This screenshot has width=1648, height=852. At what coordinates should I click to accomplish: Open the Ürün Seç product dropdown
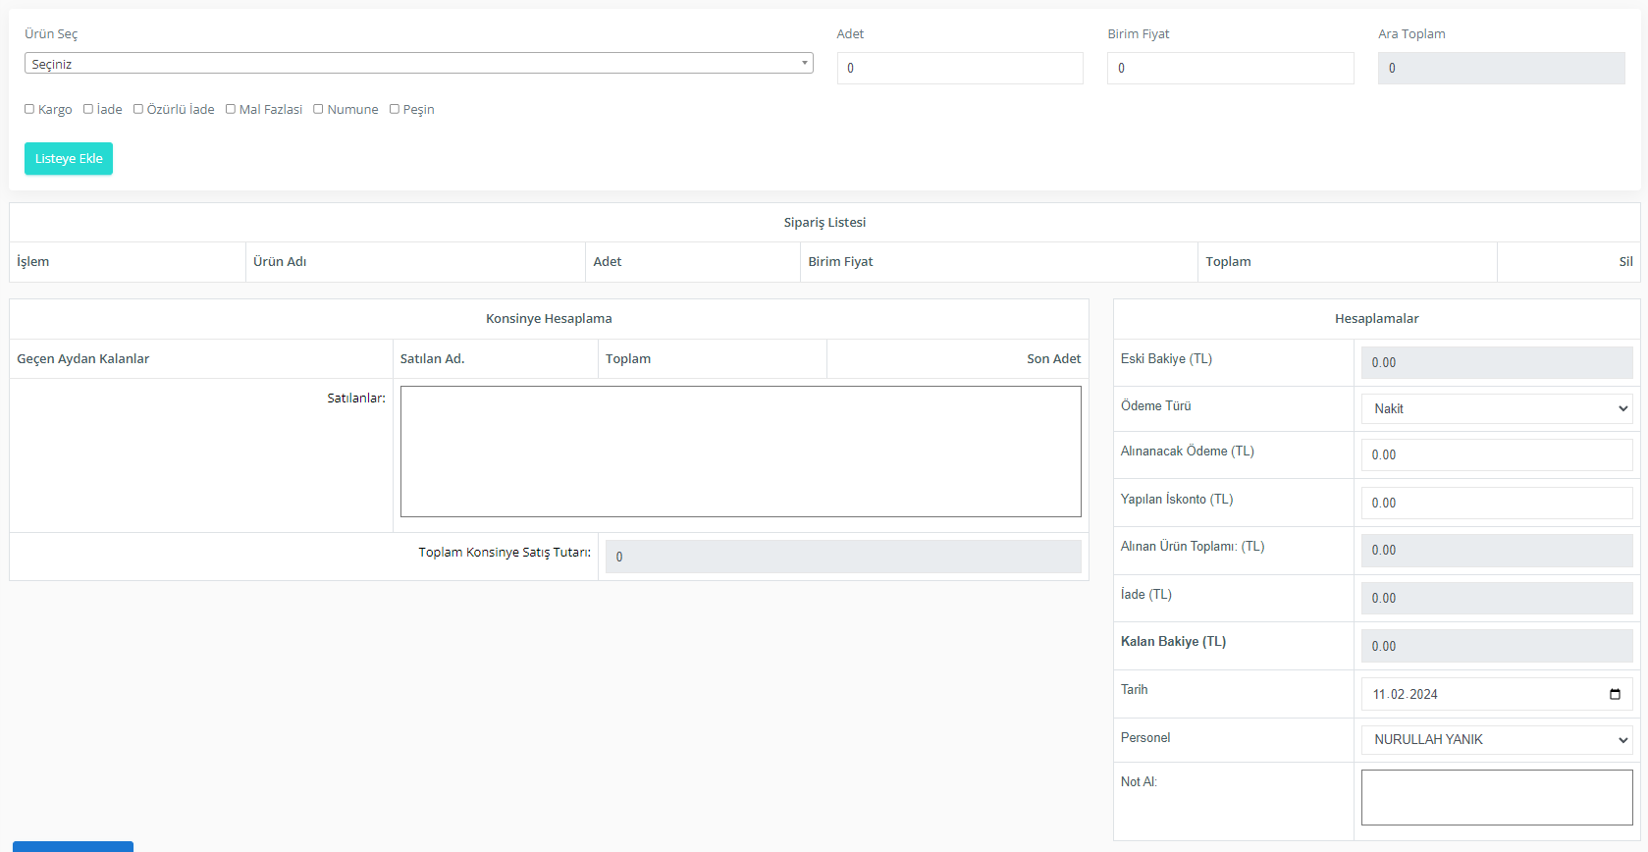418,64
